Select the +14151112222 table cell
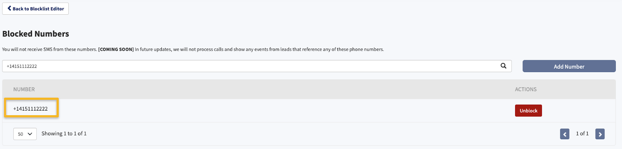Viewport: 622px width, 149px height. tap(31, 109)
